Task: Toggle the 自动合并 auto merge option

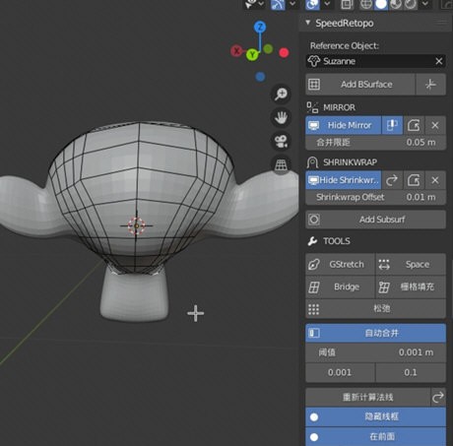Action: click(x=375, y=333)
